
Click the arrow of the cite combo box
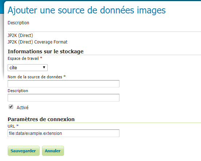pos(44,67)
